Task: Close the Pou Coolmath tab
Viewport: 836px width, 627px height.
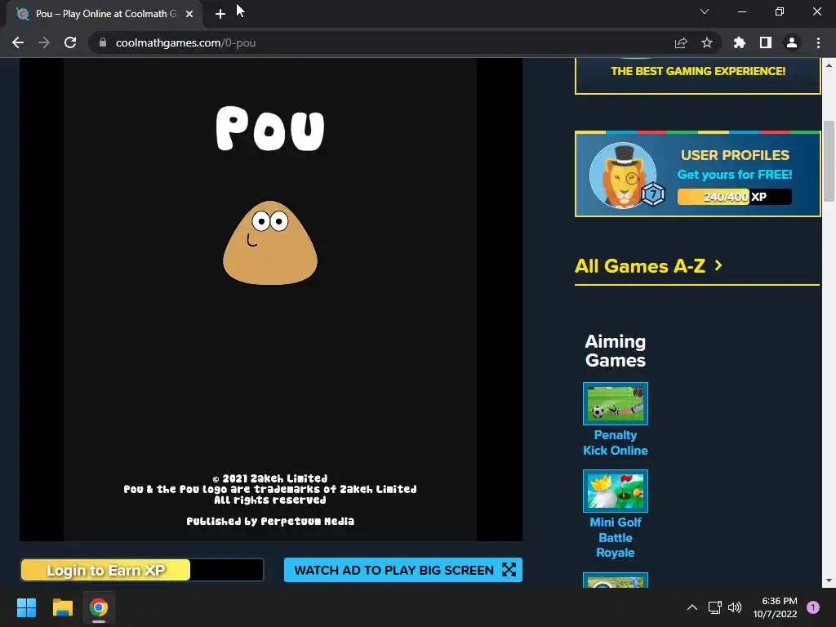Action: (189, 14)
